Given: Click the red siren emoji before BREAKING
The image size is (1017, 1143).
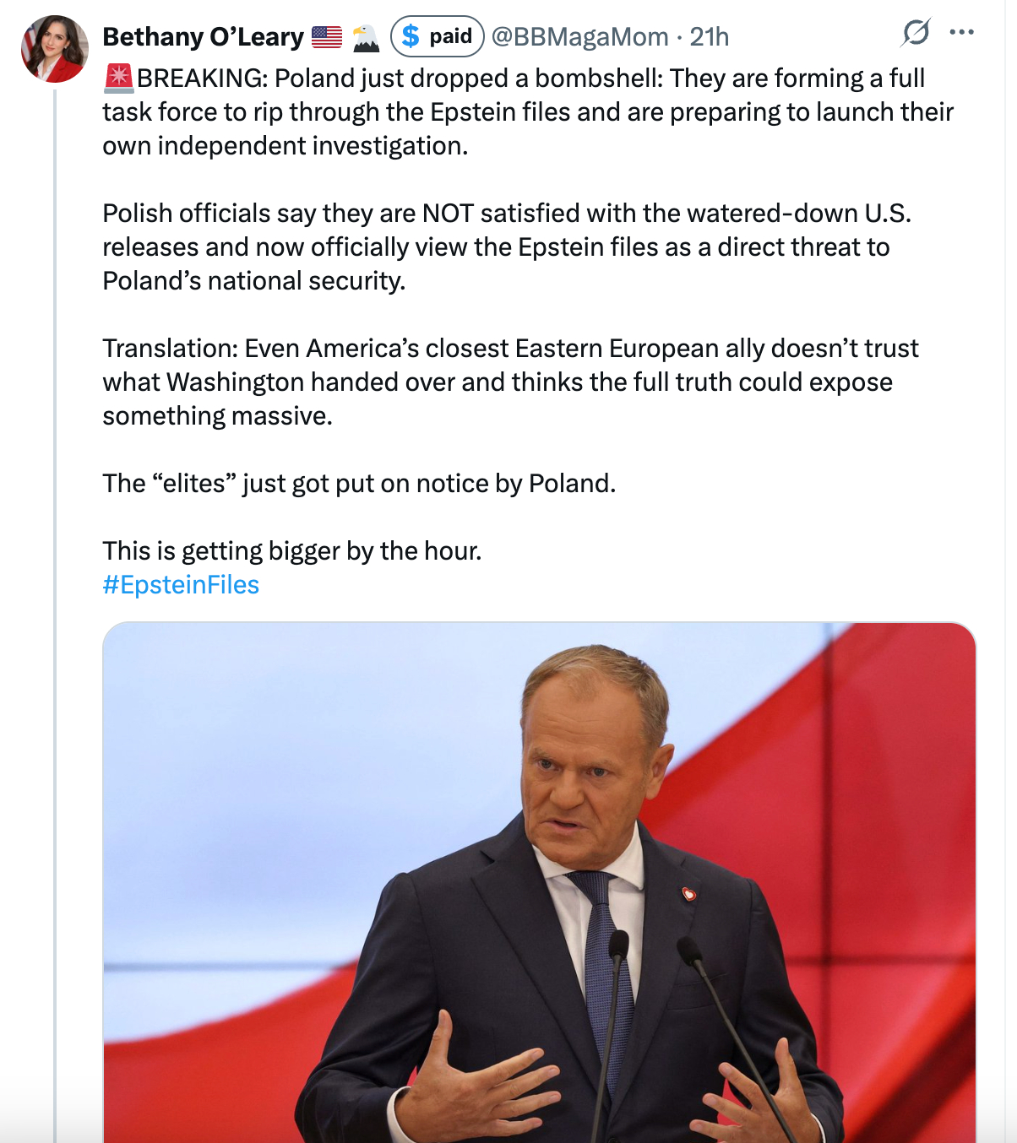Looking at the screenshot, I should pyautogui.click(x=118, y=78).
